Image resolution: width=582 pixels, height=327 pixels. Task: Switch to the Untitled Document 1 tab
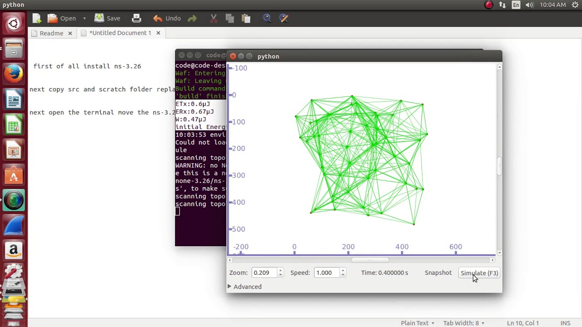pyautogui.click(x=120, y=33)
